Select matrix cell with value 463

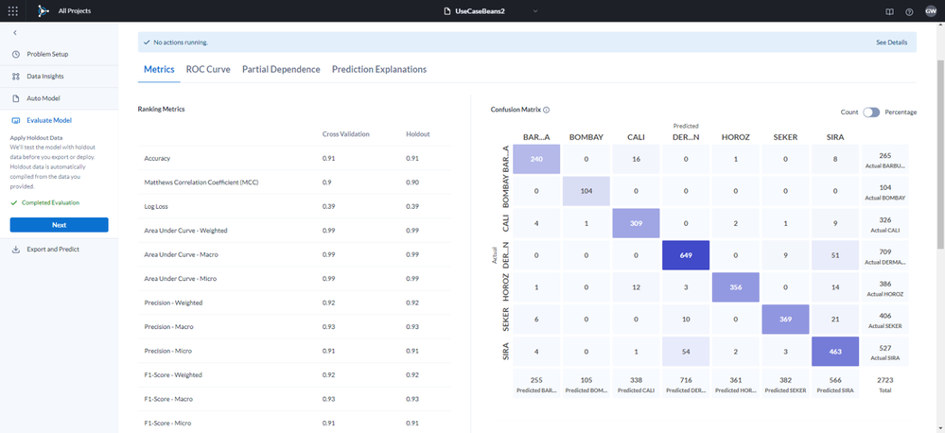(x=833, y=351)
